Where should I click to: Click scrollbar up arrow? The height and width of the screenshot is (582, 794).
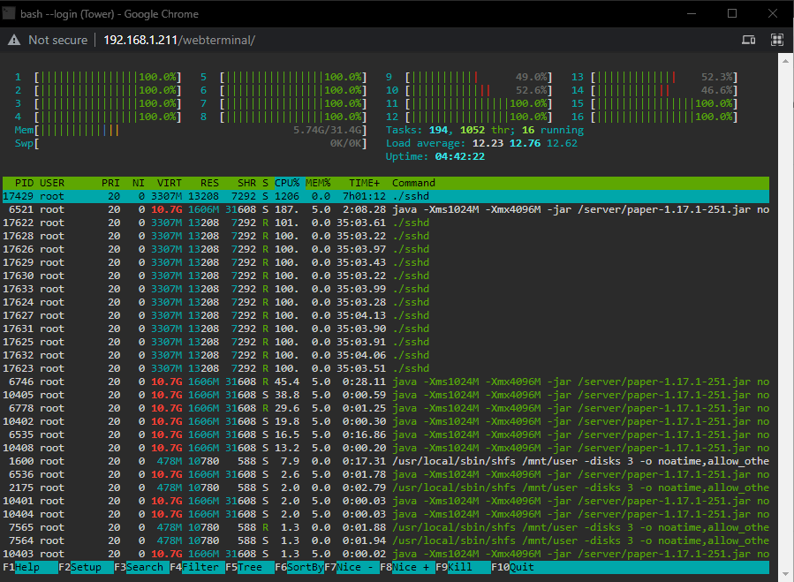click(785, 61)
